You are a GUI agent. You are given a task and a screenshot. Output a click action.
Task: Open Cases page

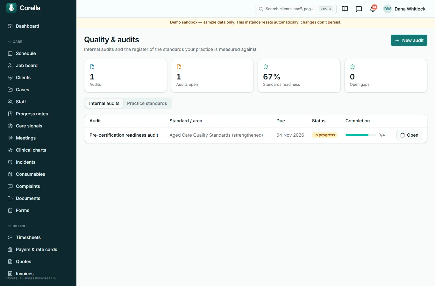(38, 90)
